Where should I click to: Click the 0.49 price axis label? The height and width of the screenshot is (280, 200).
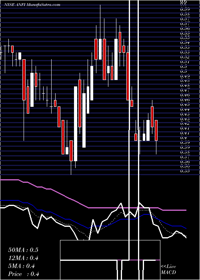[185, 76]
